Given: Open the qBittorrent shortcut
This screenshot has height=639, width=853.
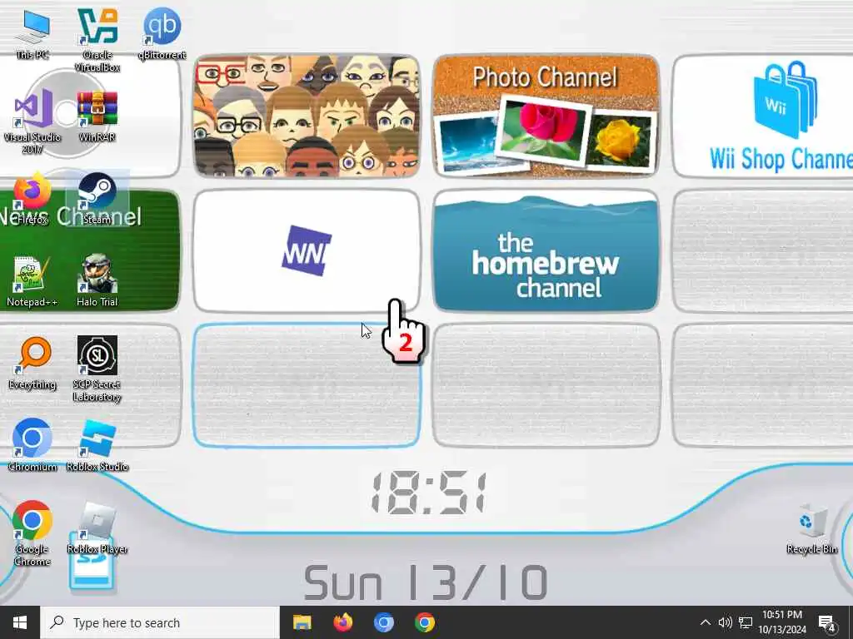Looking at the screenshot, I should (x=162, y=33).
